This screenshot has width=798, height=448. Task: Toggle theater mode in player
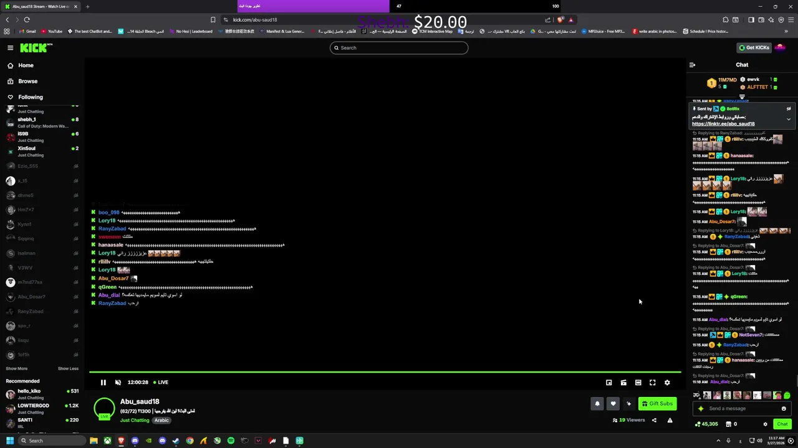[x=638, y=383]
